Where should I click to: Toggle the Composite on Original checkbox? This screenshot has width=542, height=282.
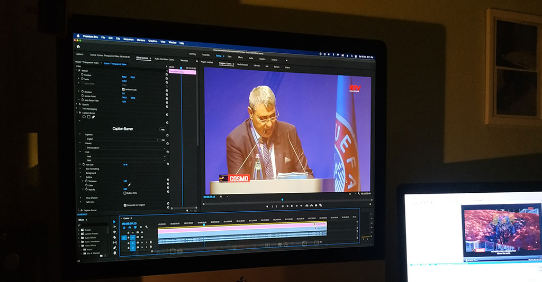pos(124,205)
